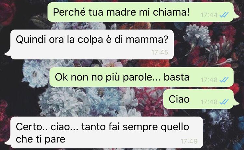This screenshot has height=150, width=244.
Task: Click the 17:48 timestamp next to 'basta' message
Action: point(209,80)
